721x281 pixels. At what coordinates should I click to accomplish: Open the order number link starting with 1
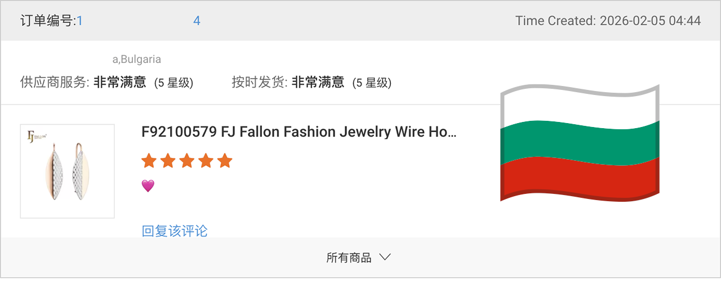[x=79, y=21]
